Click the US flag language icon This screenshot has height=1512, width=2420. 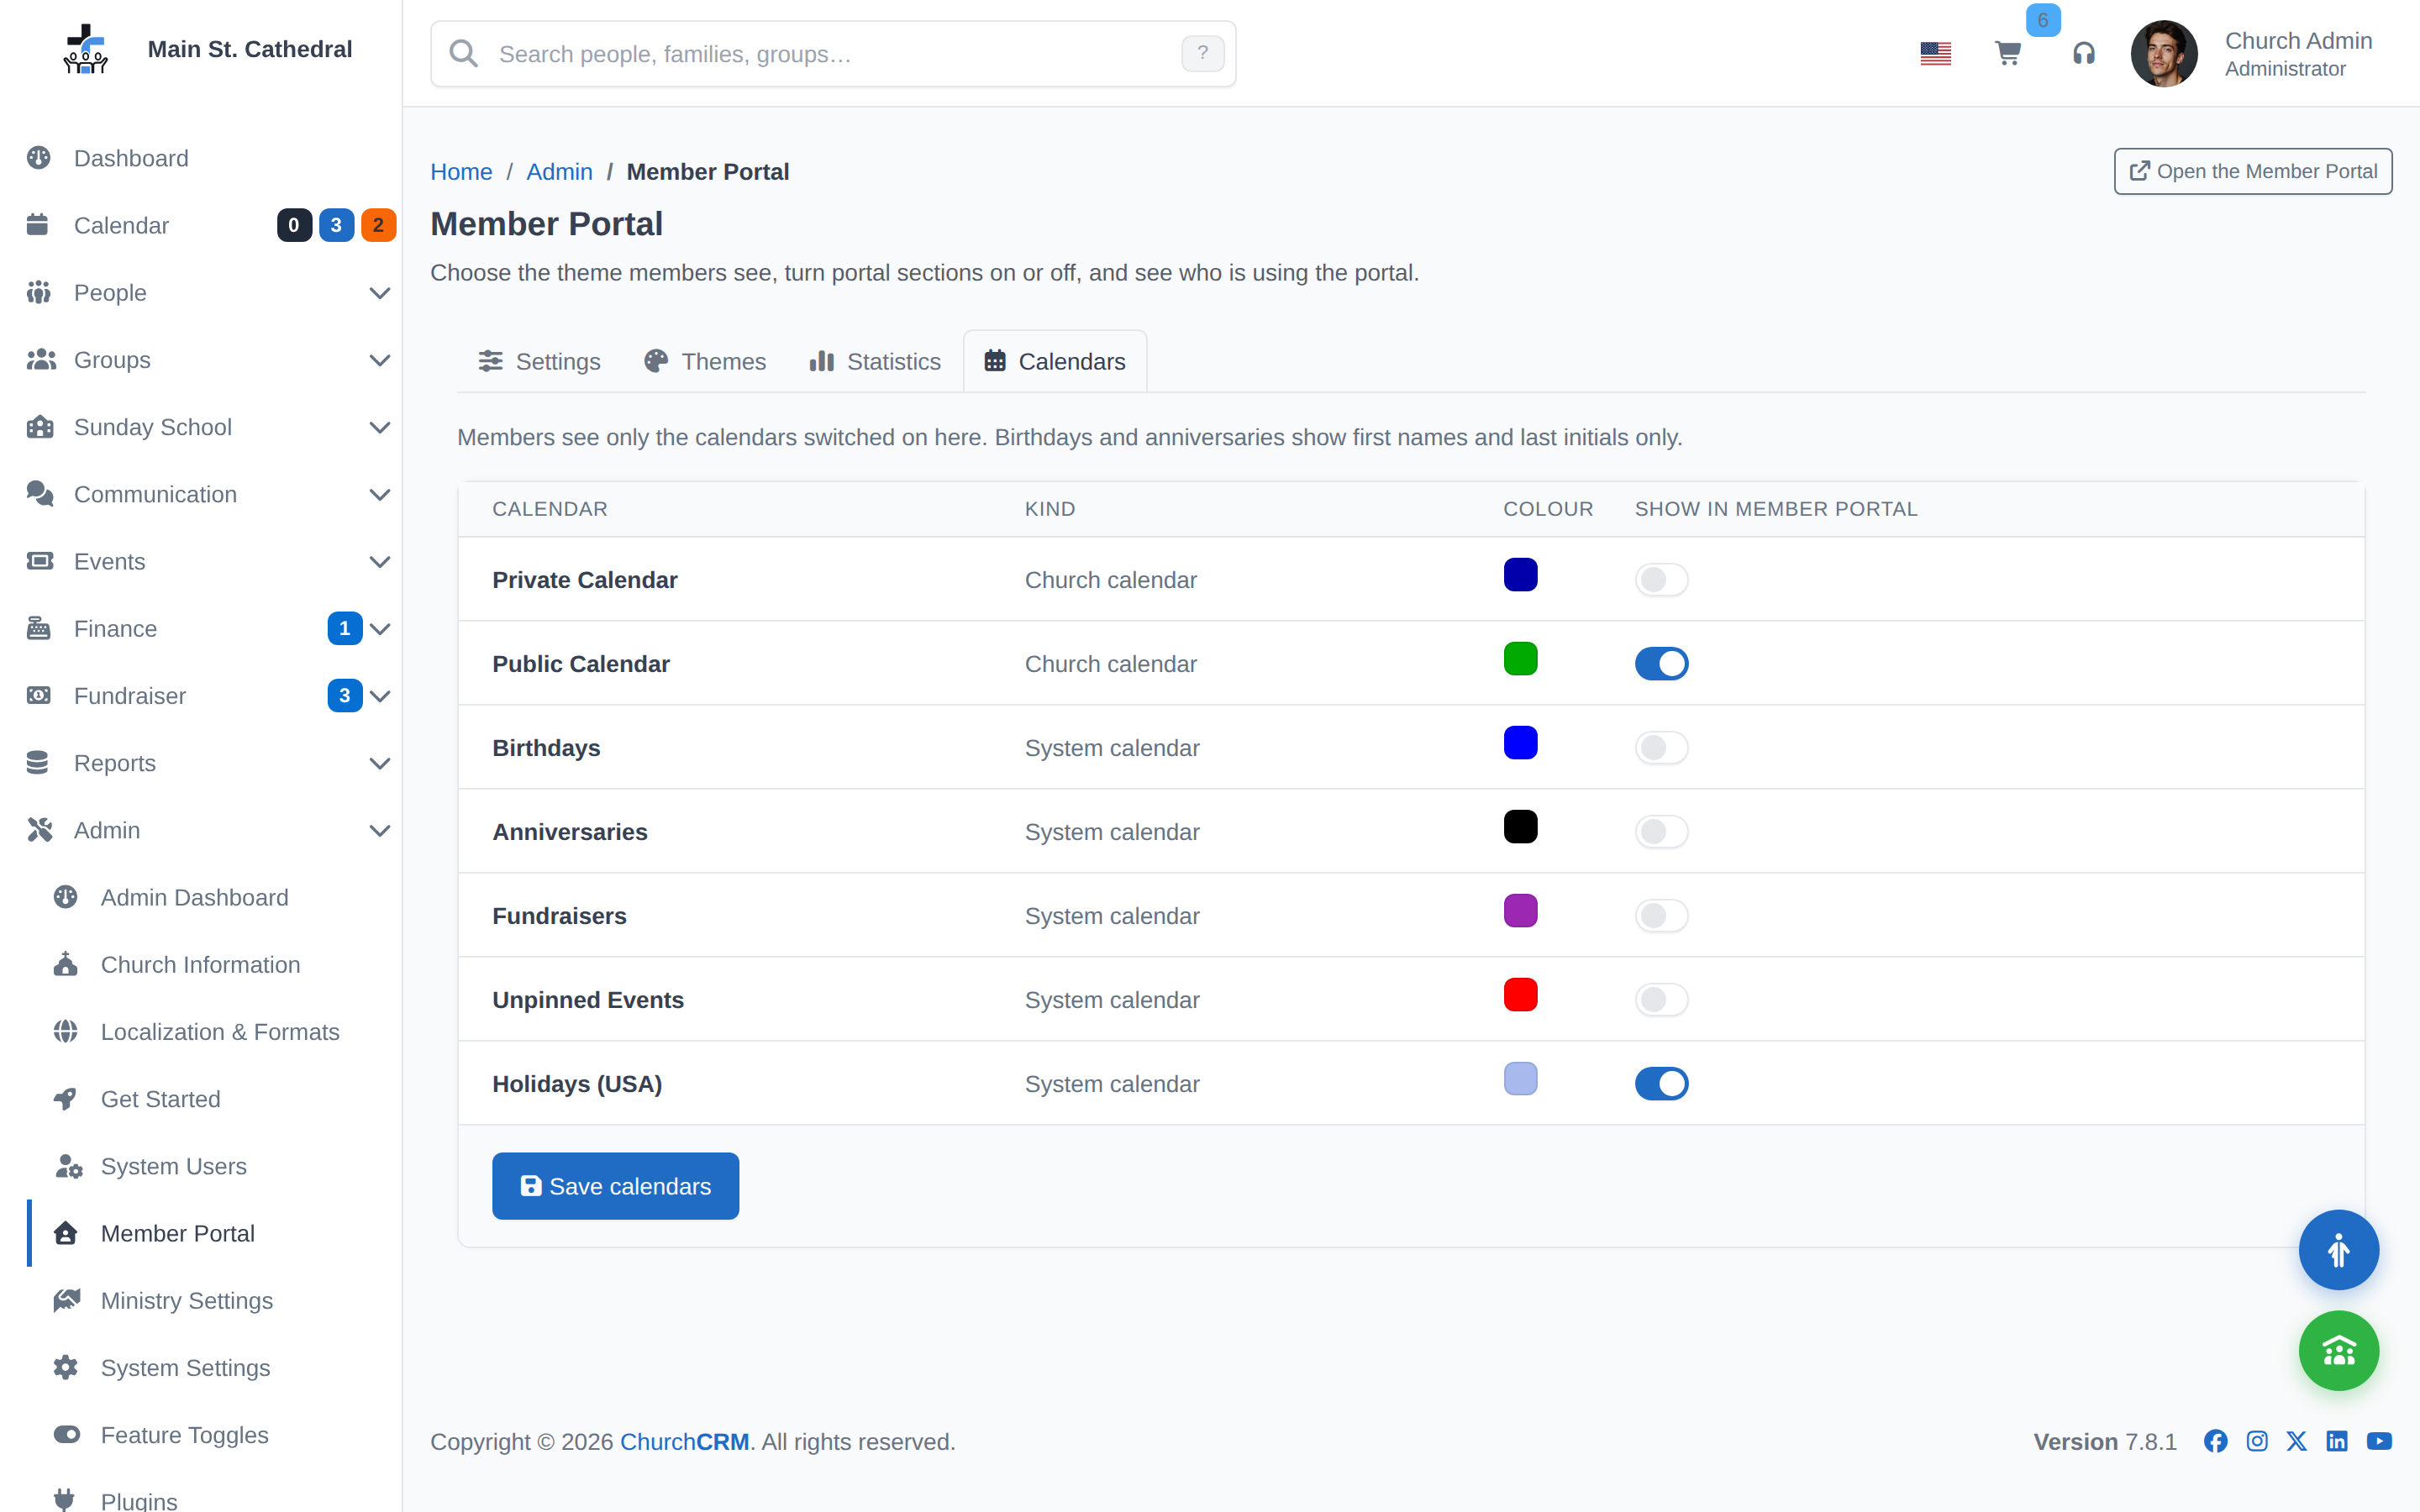coord(1935,53)
